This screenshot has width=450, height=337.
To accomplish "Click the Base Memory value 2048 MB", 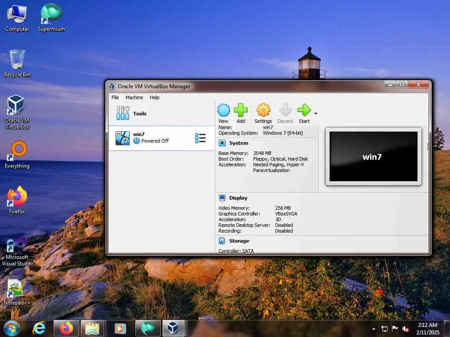I will 262,153.
